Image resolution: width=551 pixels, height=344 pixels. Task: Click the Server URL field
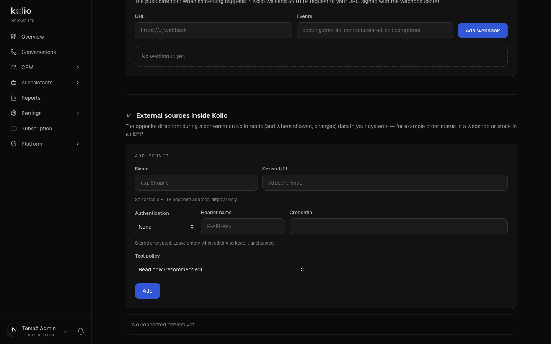(x=385, y=183)
